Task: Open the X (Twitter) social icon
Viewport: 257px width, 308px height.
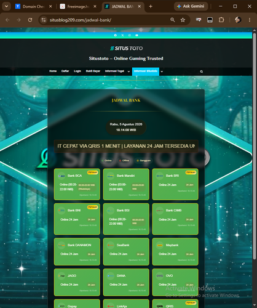Action: coord(122,35)
